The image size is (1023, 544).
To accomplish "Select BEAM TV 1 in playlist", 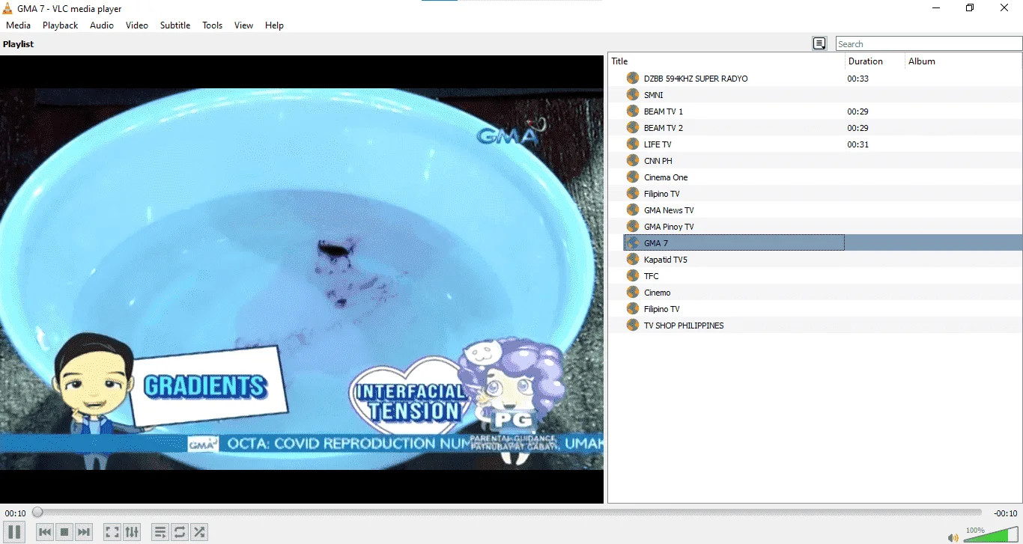I will [664, 111].
